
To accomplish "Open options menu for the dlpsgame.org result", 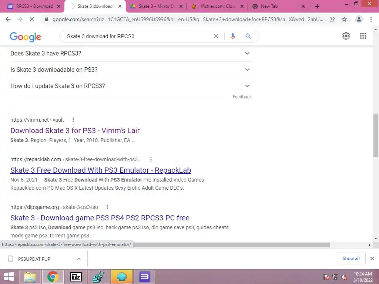I will point(107,207).
